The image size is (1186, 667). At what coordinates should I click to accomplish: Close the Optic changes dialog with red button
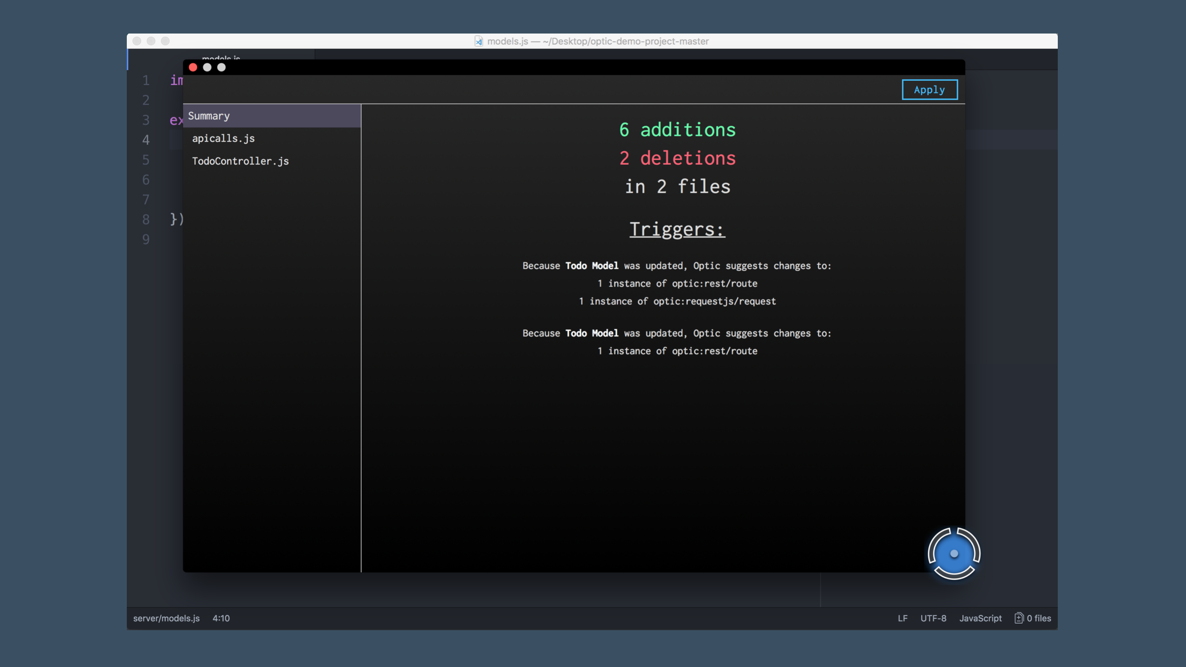(x=193, y=68)
